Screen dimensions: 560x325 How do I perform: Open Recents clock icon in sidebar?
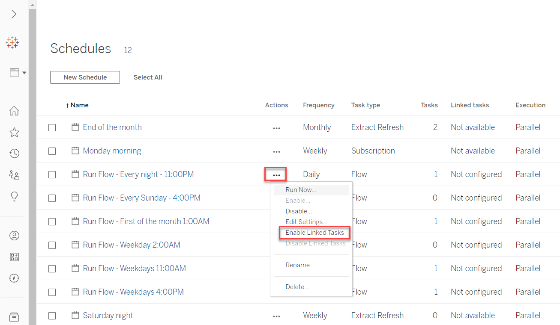point(14,154)
